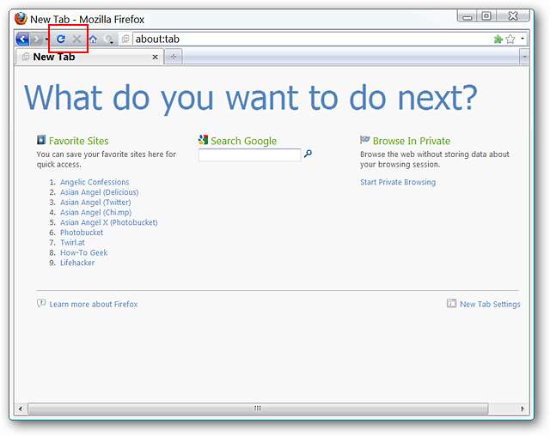
Task: Open the back/forward history dropdown arrow
Action: click(x=46, y=39)
